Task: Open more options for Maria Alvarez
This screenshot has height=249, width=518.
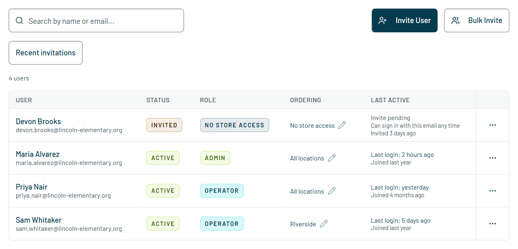Action: click(493, 158)
